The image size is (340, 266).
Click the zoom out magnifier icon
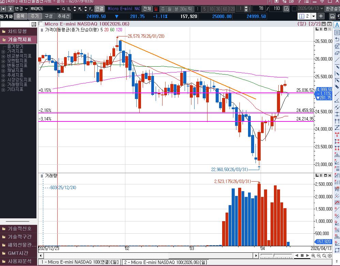click(318, 255)
